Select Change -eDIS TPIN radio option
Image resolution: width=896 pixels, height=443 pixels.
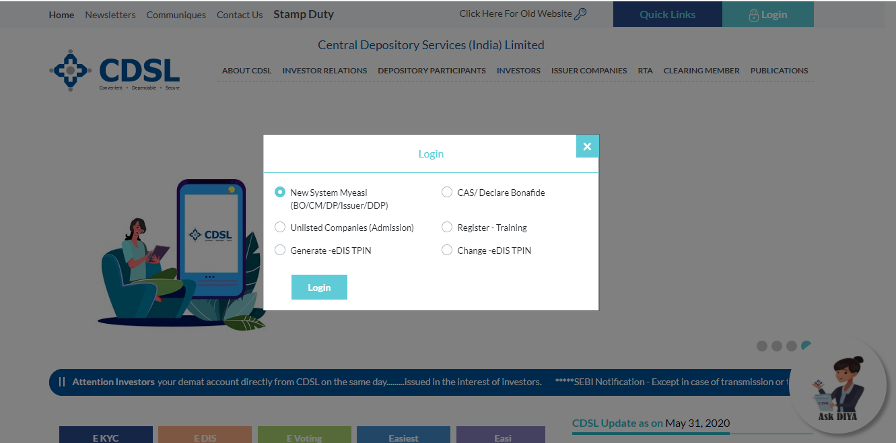tap(447, 250)
